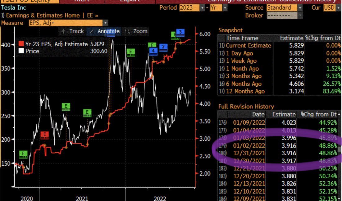Click the red E earnings marker
Screen dimensions: 342x201
pyautogui.click(x=45, y=135)
